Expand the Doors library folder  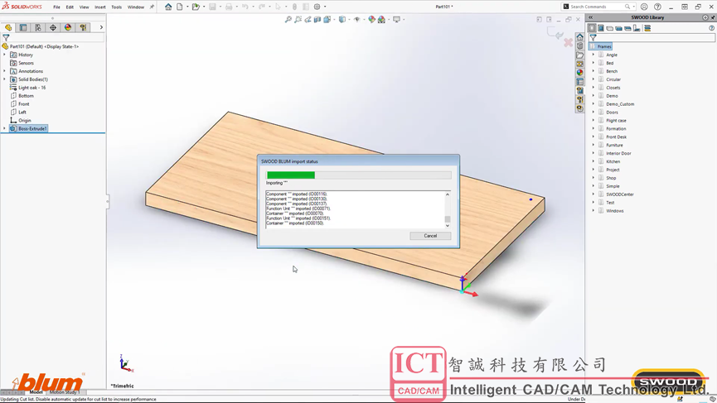coord(593,113)
